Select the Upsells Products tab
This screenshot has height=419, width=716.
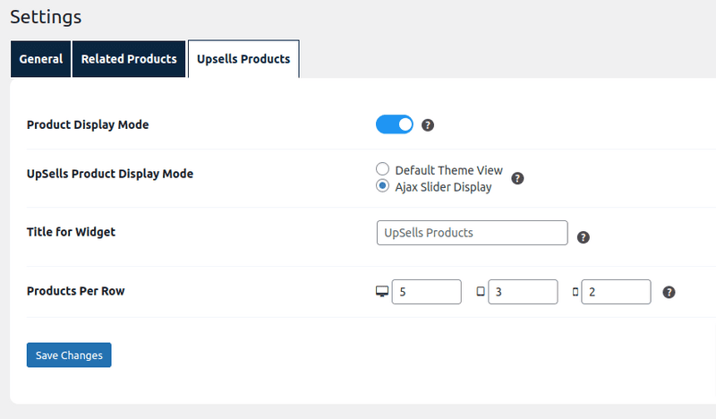(x=243, y=59)
